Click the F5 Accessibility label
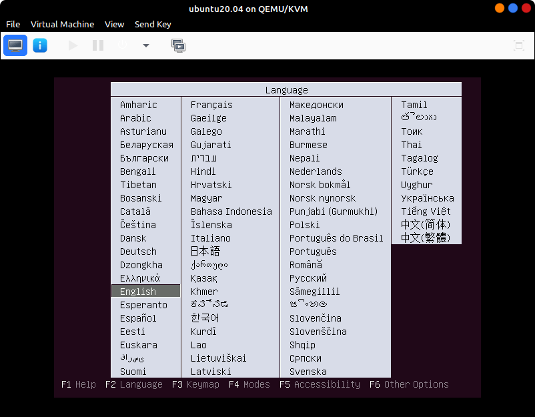This screenshot has width=535, height=417. click(x=320, y=384)
